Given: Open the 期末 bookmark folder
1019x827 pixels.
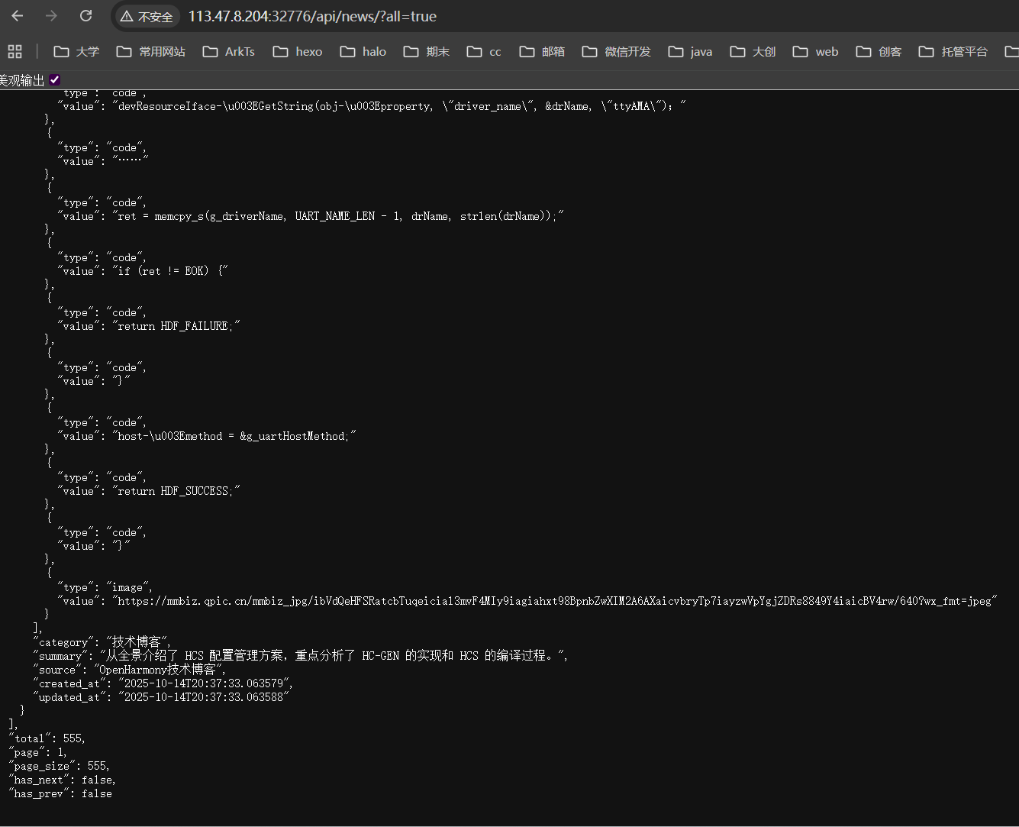Looking at the screenshot, I should pyautogui.click(x=427, y=51).
